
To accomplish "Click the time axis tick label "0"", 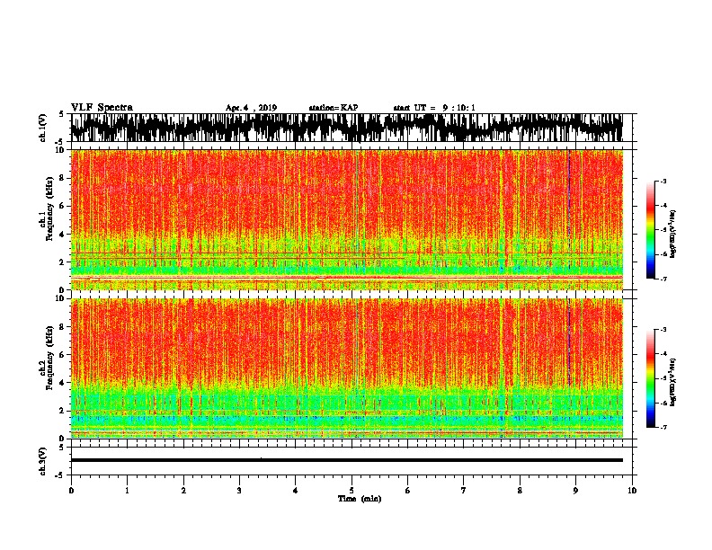I will click(71, 491).
